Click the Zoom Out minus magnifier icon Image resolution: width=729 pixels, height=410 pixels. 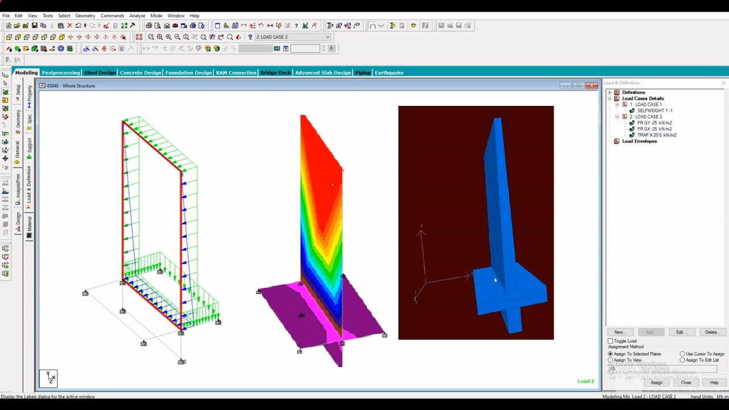(x=177, y=37)
